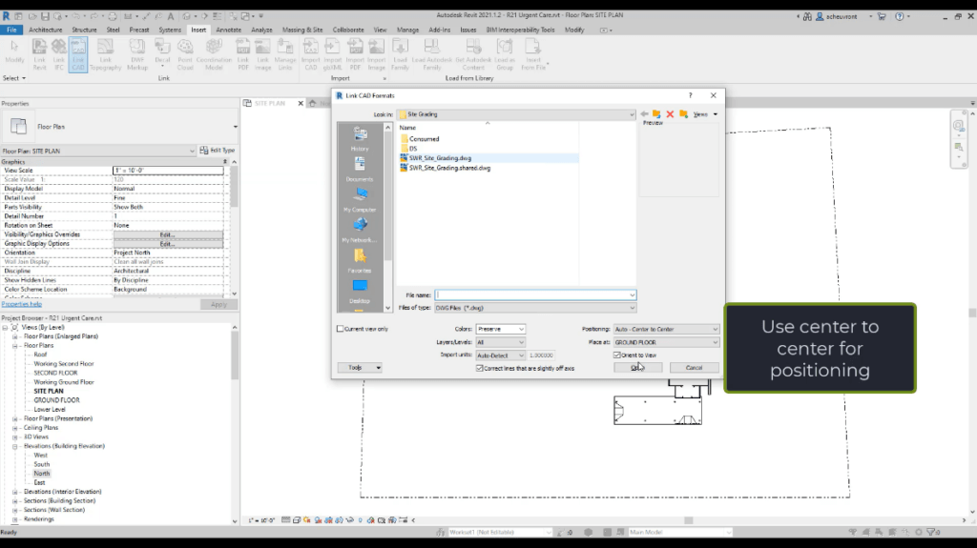Open the History shortcut in places sidebar
This screenshot has height=548, width=977.
[360, 137]
